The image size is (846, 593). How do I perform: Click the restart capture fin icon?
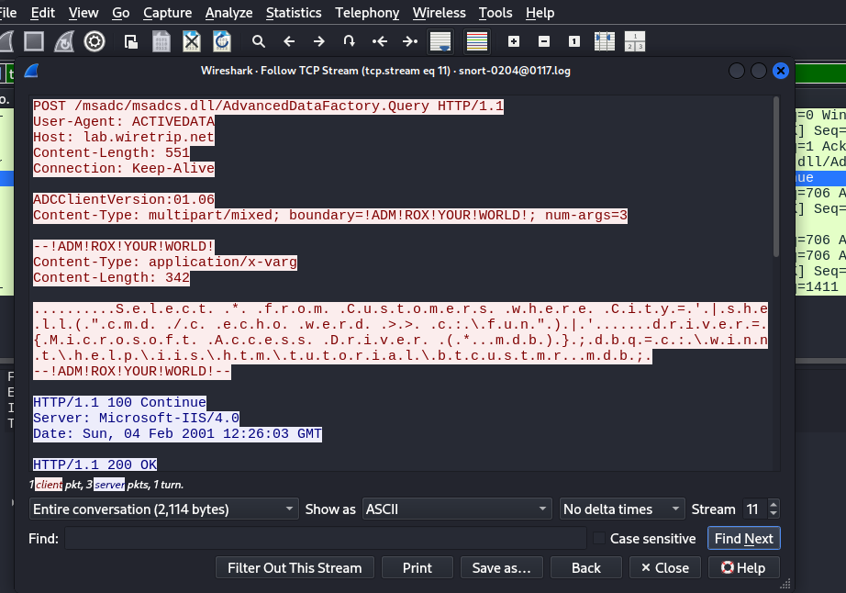tap(64, 41)
